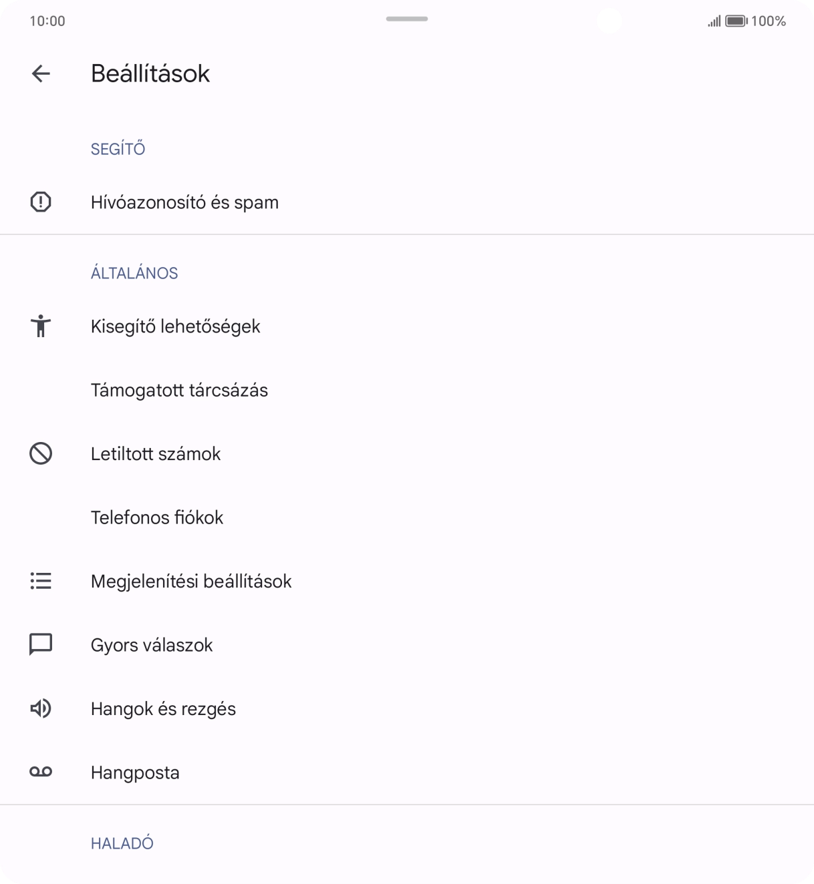814x884 pixels.
Task: Click the Hangok és rezgés speaker icon
Action: pyautogui.click(x=41, y=708)
